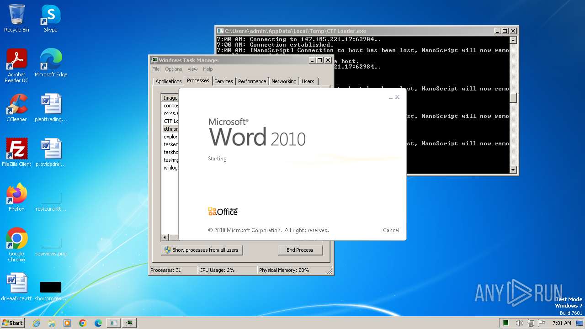Close the Word splash screen
The image size is (585, 329).
coord(397,97)
